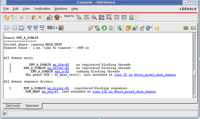The width and height of the screenshot is (200, 119).
Task: Click the green circular restore icon
Action: coord(104,28)
